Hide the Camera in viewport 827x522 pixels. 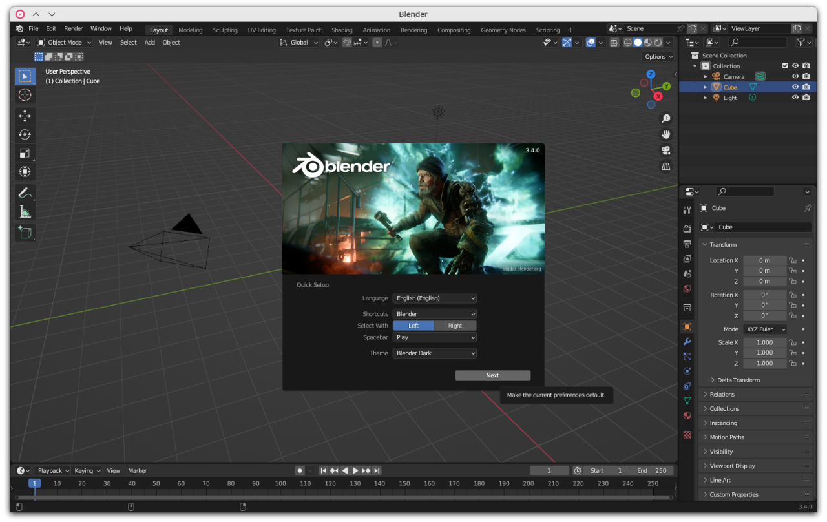coord(795,76)
